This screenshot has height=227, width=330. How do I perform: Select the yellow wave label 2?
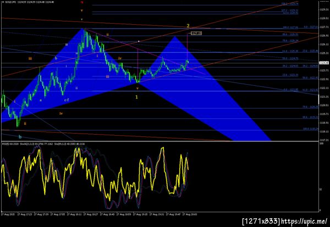[188, 26]
